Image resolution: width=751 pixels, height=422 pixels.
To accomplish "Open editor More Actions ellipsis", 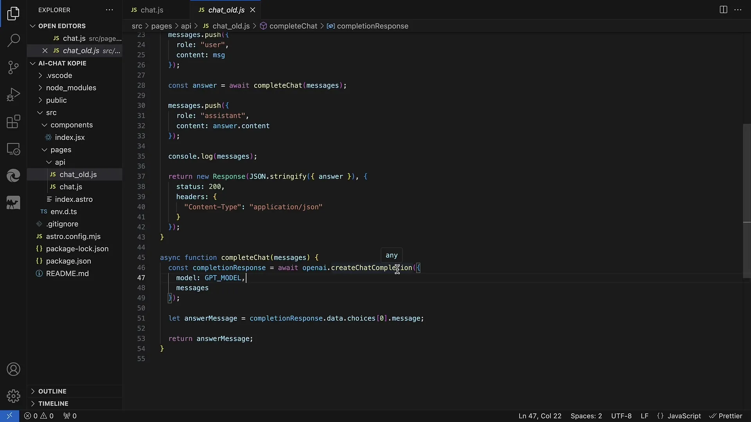I will click(738, 10).
